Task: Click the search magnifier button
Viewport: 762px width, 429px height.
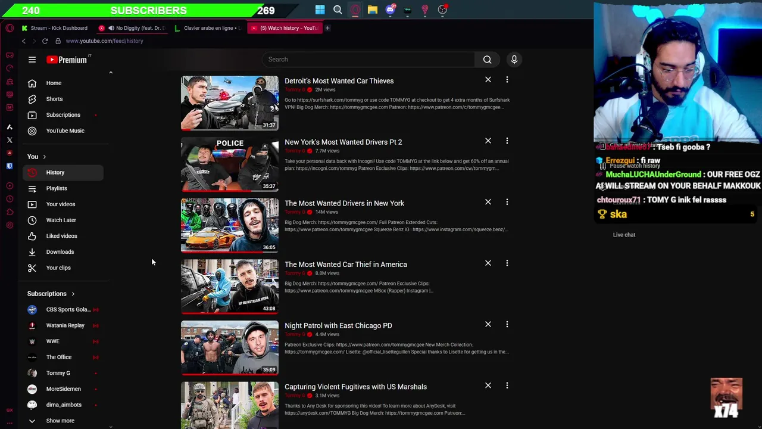Action: point(487,60)
